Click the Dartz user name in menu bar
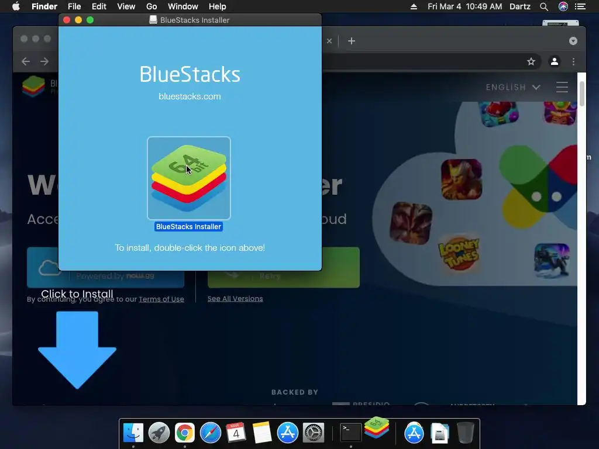The height and width of the screenshot is (449, 599). 520,6
